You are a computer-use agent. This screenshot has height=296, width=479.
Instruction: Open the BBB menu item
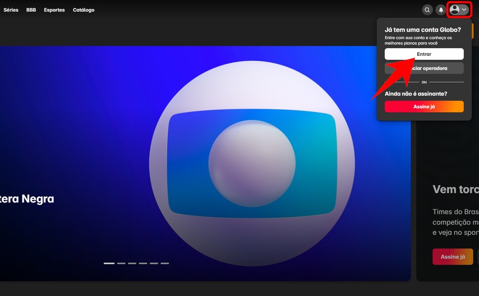31,10
